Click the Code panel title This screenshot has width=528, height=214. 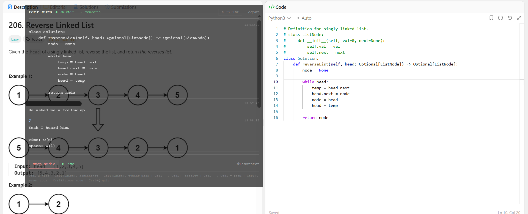(x=281, y=7)
